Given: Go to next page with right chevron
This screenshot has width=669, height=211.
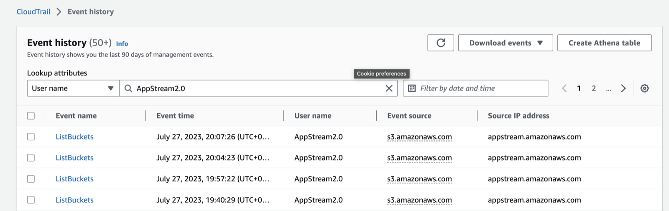Looking at the screenshot, I should 623,88.
